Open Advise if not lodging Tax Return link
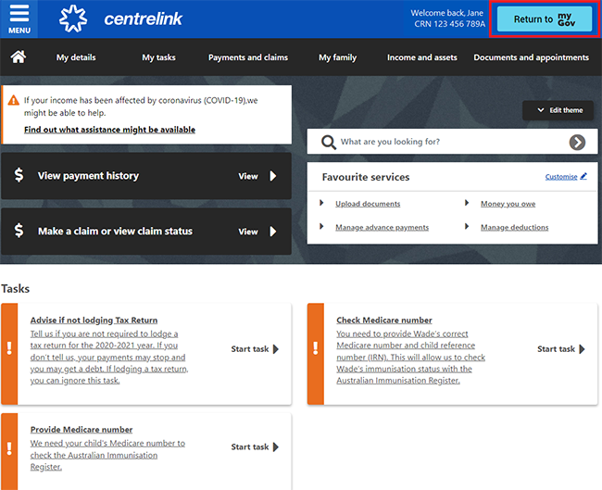This screenshot has width=602, height=490. point(94,320)
